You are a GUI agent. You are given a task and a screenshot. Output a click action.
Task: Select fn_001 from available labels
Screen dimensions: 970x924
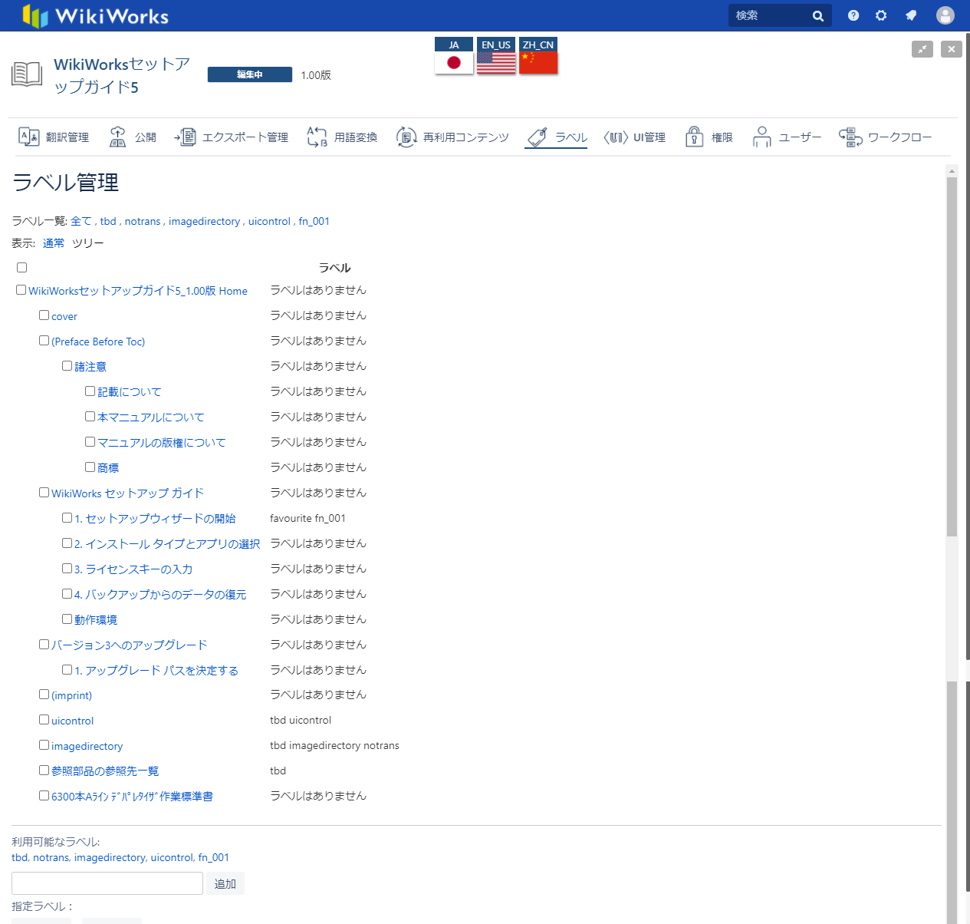pyautogui.click(x=214, y=857)
